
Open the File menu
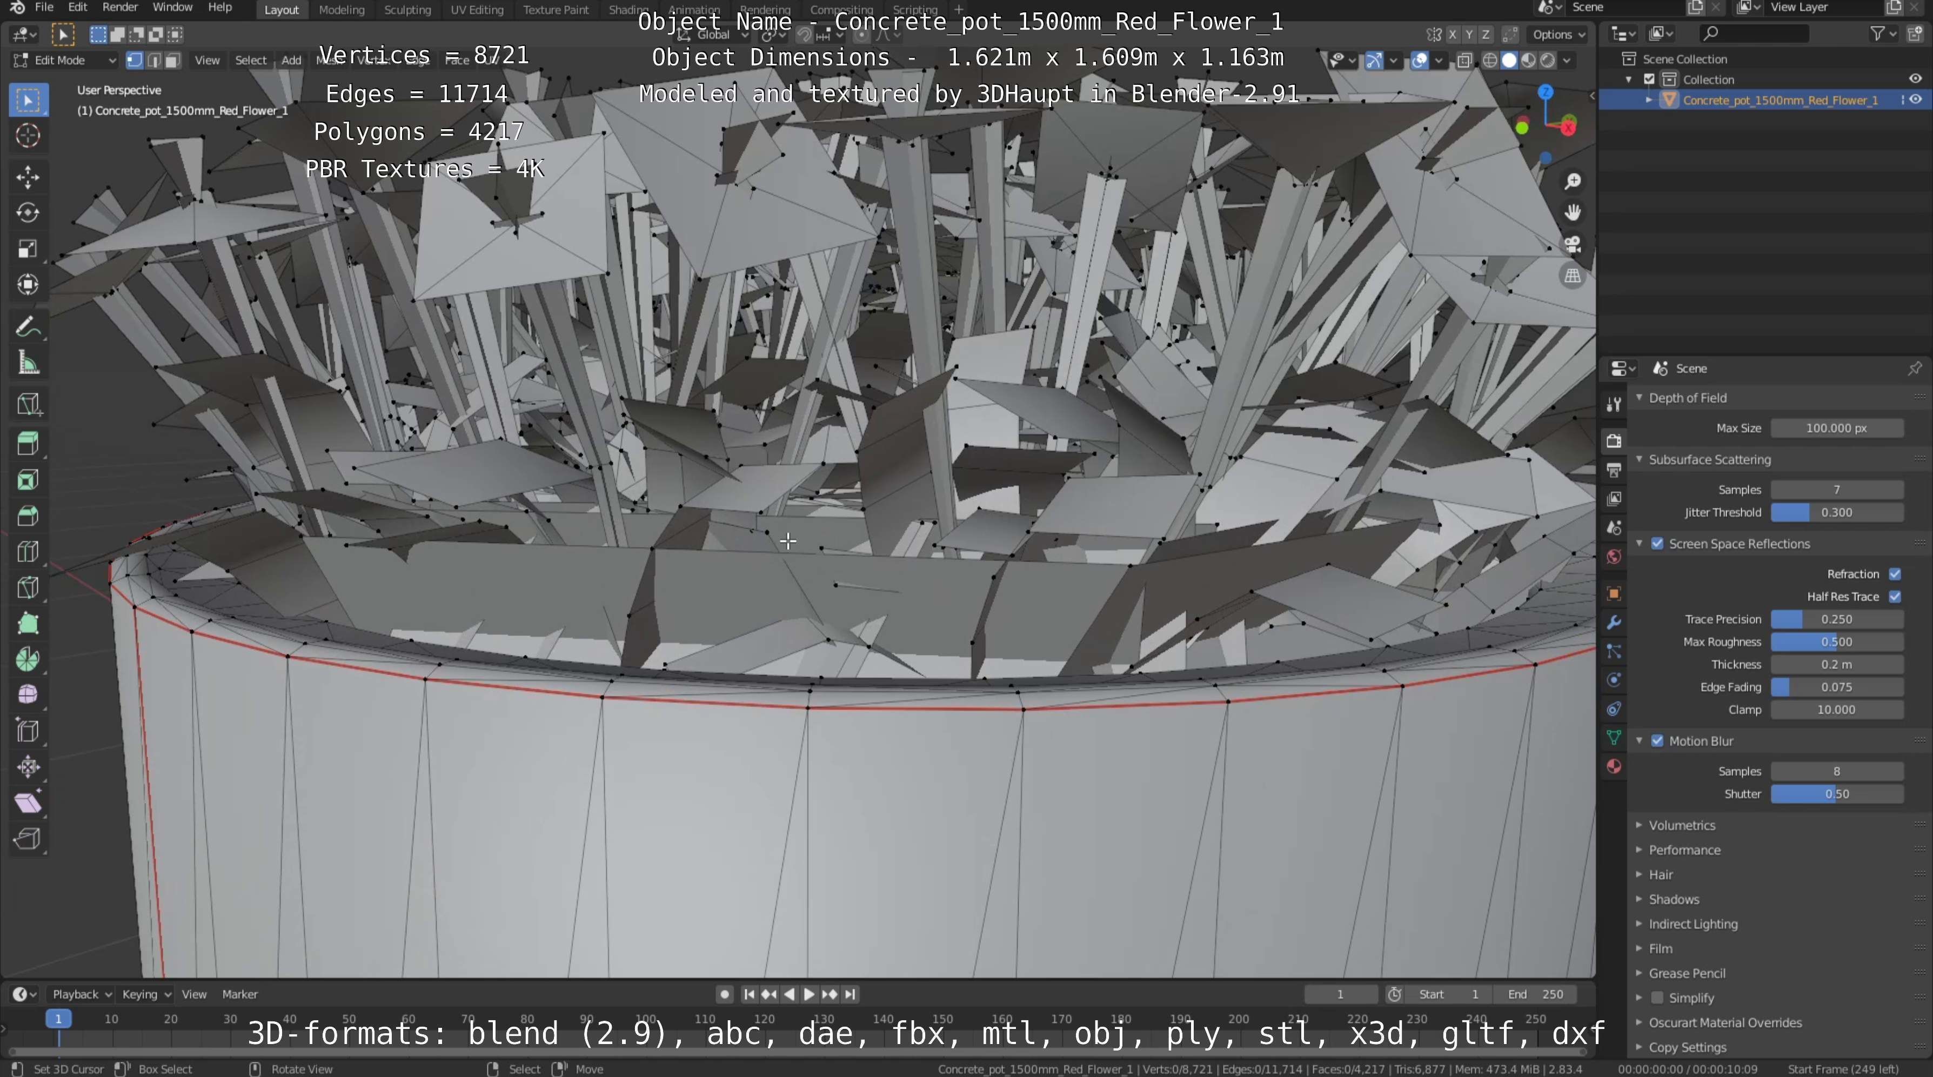pos(44,8)
